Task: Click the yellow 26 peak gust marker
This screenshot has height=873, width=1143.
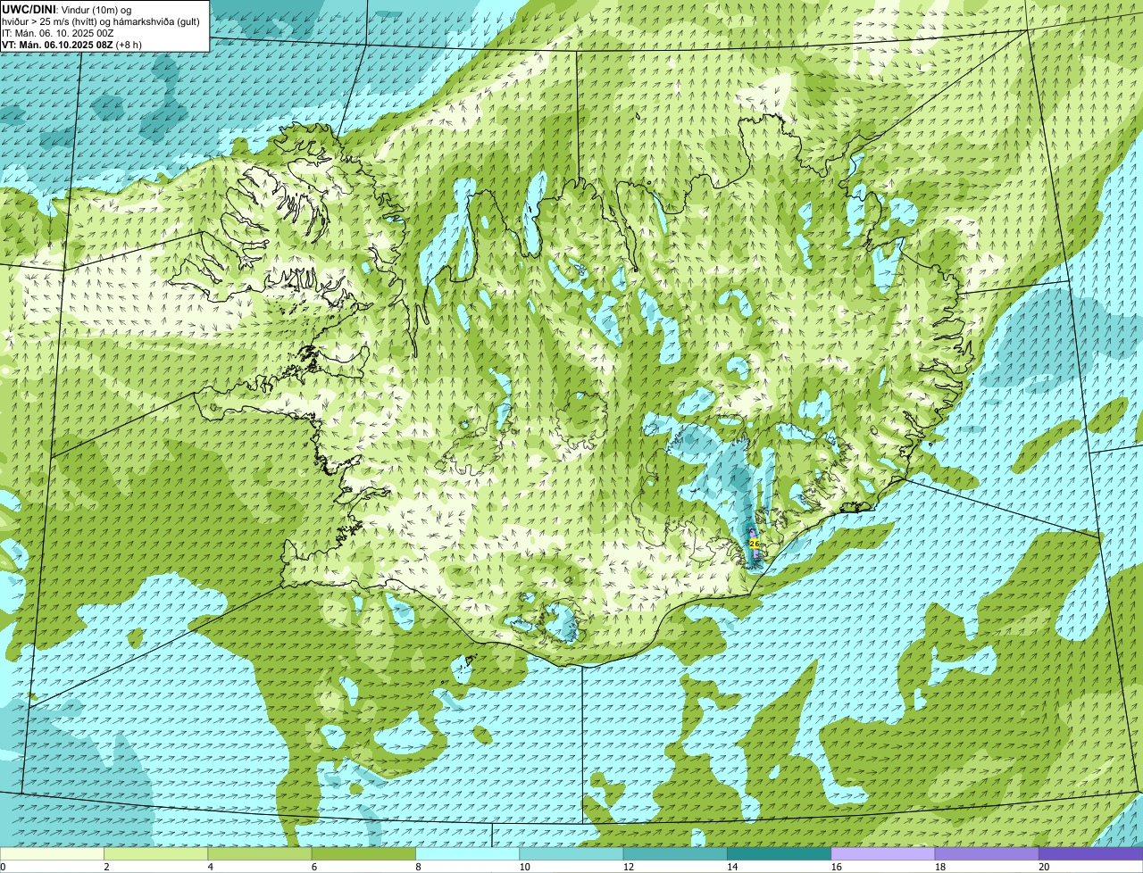Action: coord(755,543)
